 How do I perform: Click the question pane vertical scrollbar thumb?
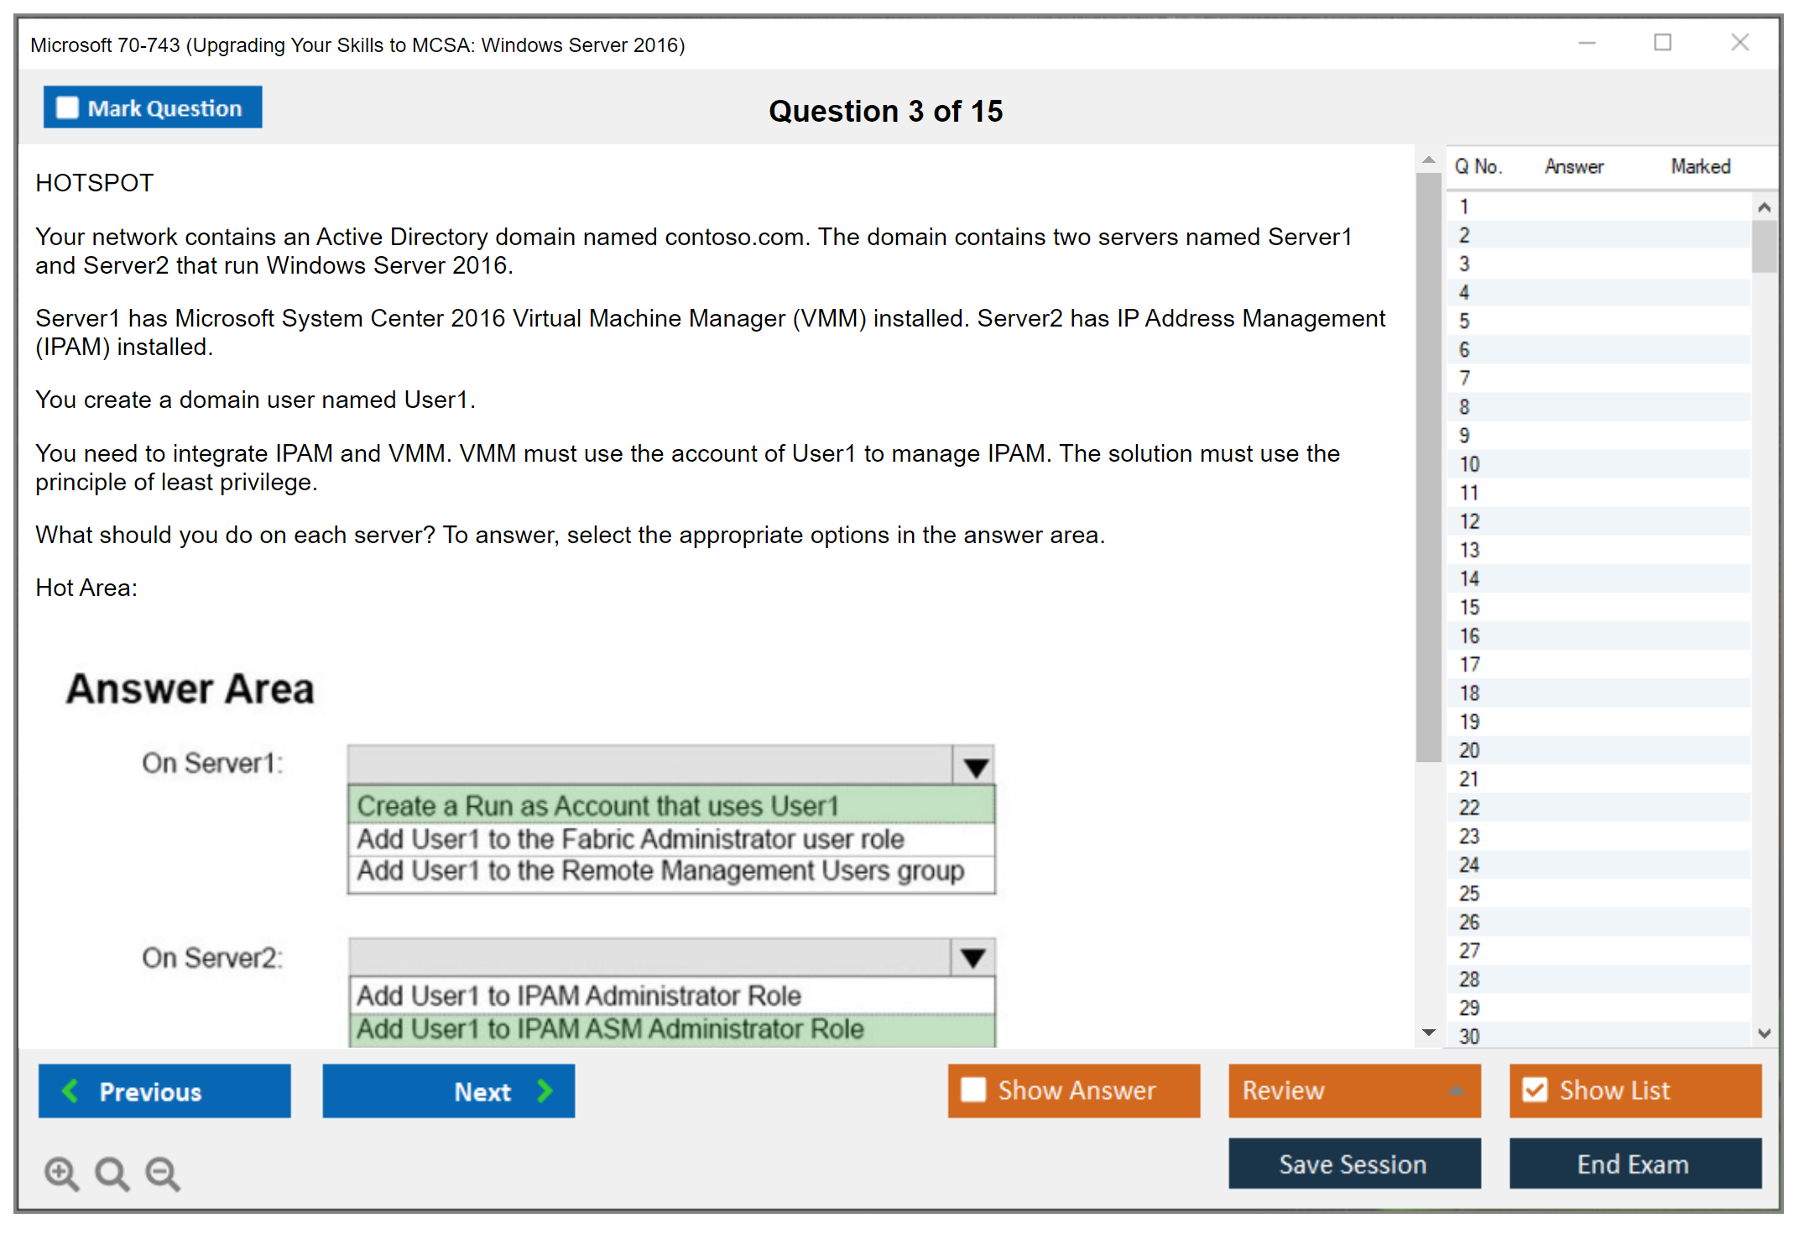(x=1428, y=466)
